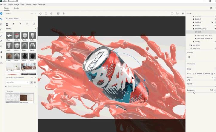Toggle the render preview icon
216x132 pixels.
click(x=183, y=13)
